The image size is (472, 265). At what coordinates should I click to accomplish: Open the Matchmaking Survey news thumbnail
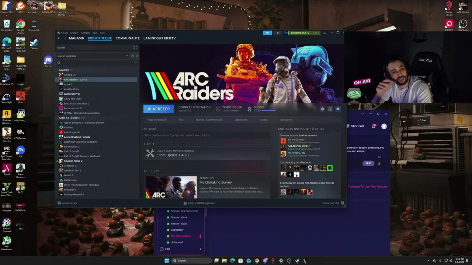pos(171,187)
